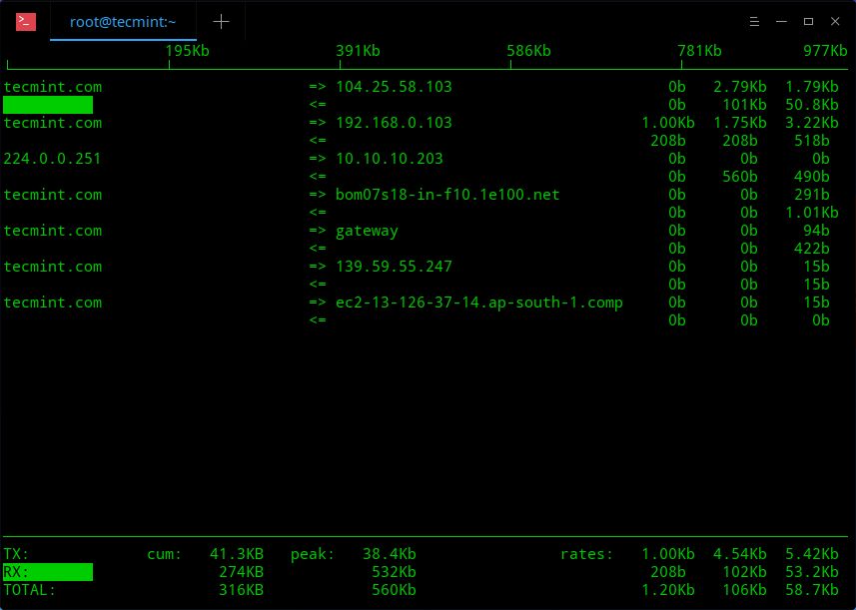Click the 586Kb scale label

528,51
